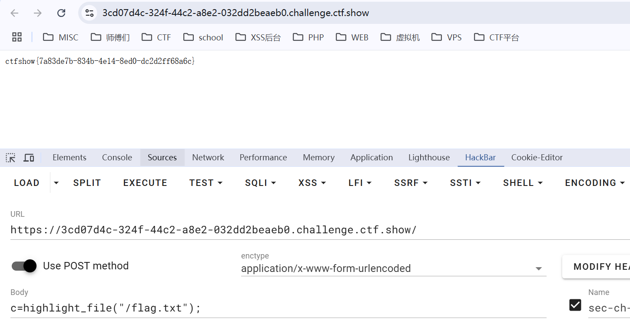
Task: Open the ENCODING dropdown menu
Action: coord(595,183)
